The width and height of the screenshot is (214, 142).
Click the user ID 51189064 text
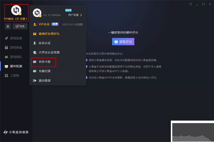[52, 15]
